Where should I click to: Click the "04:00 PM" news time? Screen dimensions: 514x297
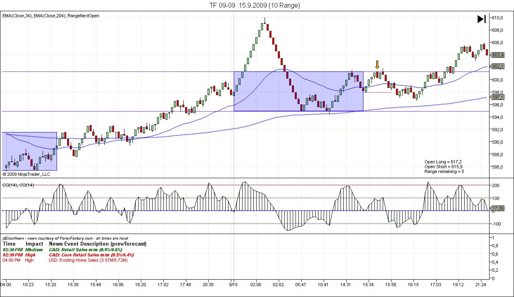pos(12,260)
